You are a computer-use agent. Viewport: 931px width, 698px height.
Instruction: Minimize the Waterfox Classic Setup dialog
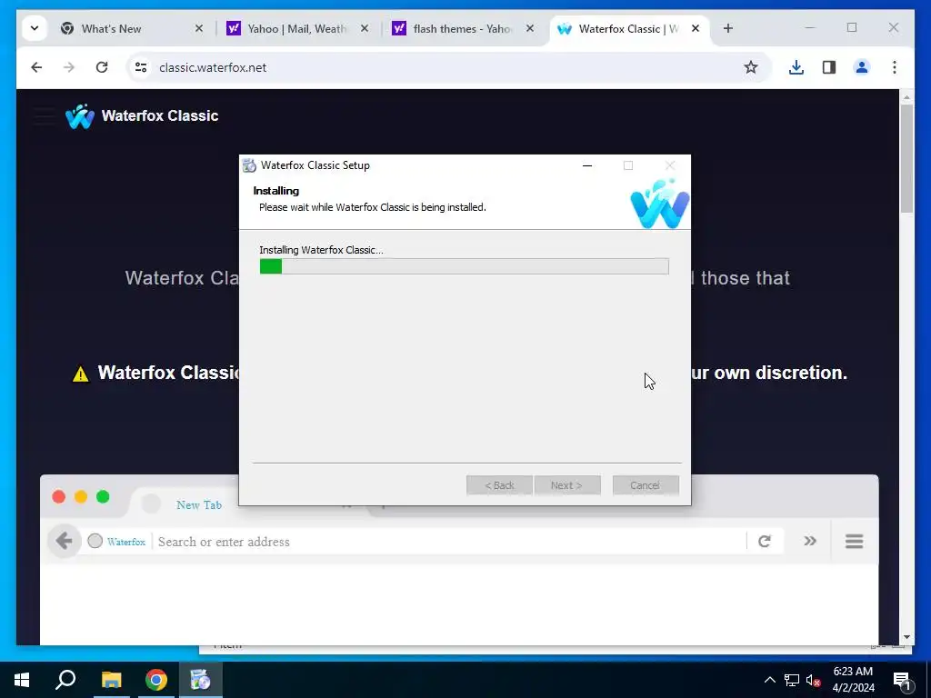(x=587, y=165)
